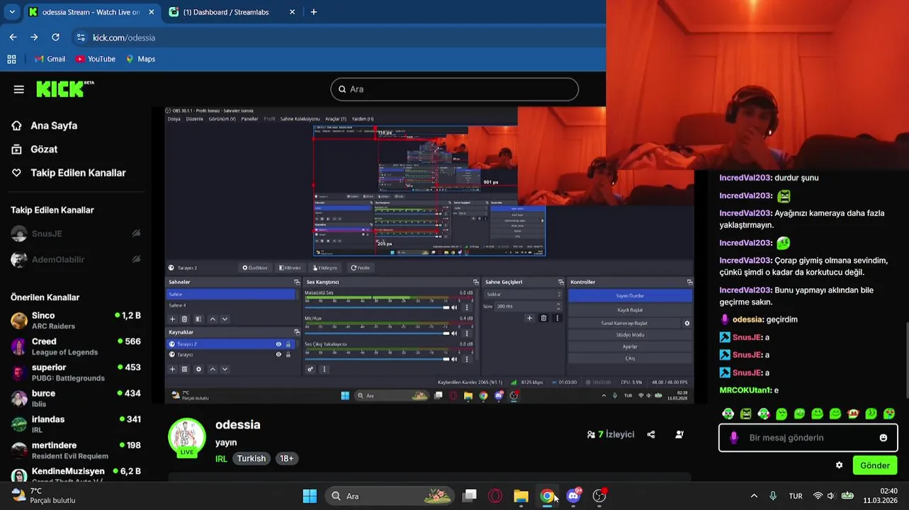Click the purple chat identity microphone icon

733,438
